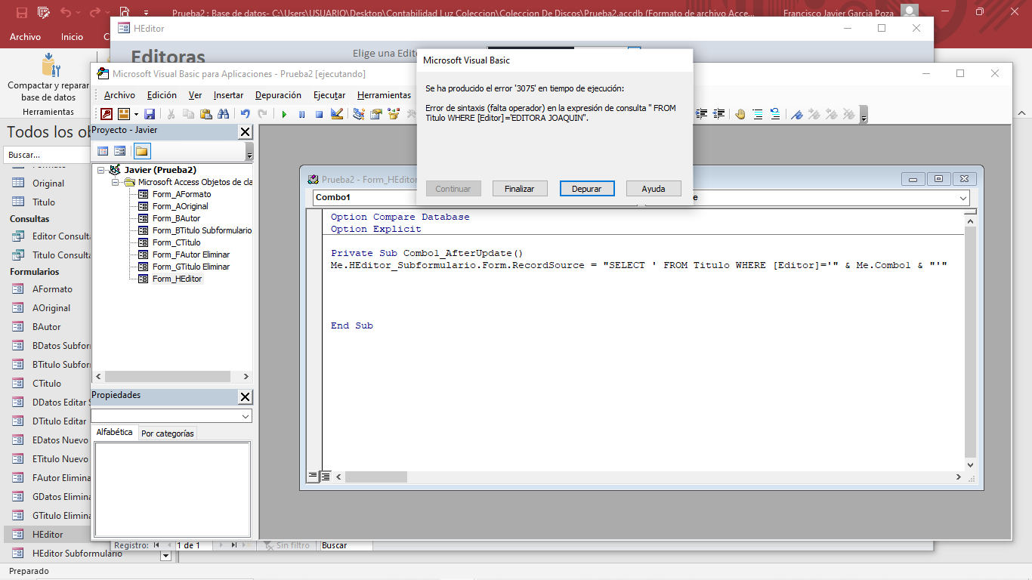Select the AFormato form in Access pane
This screenshot has height=580, width=1032.
(52, 288)
